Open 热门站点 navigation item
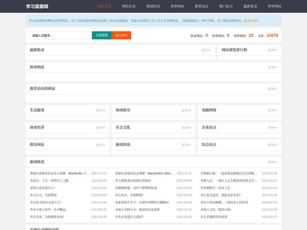The width and height of the screenshot is (307, 230). click(x=226, y=6)
